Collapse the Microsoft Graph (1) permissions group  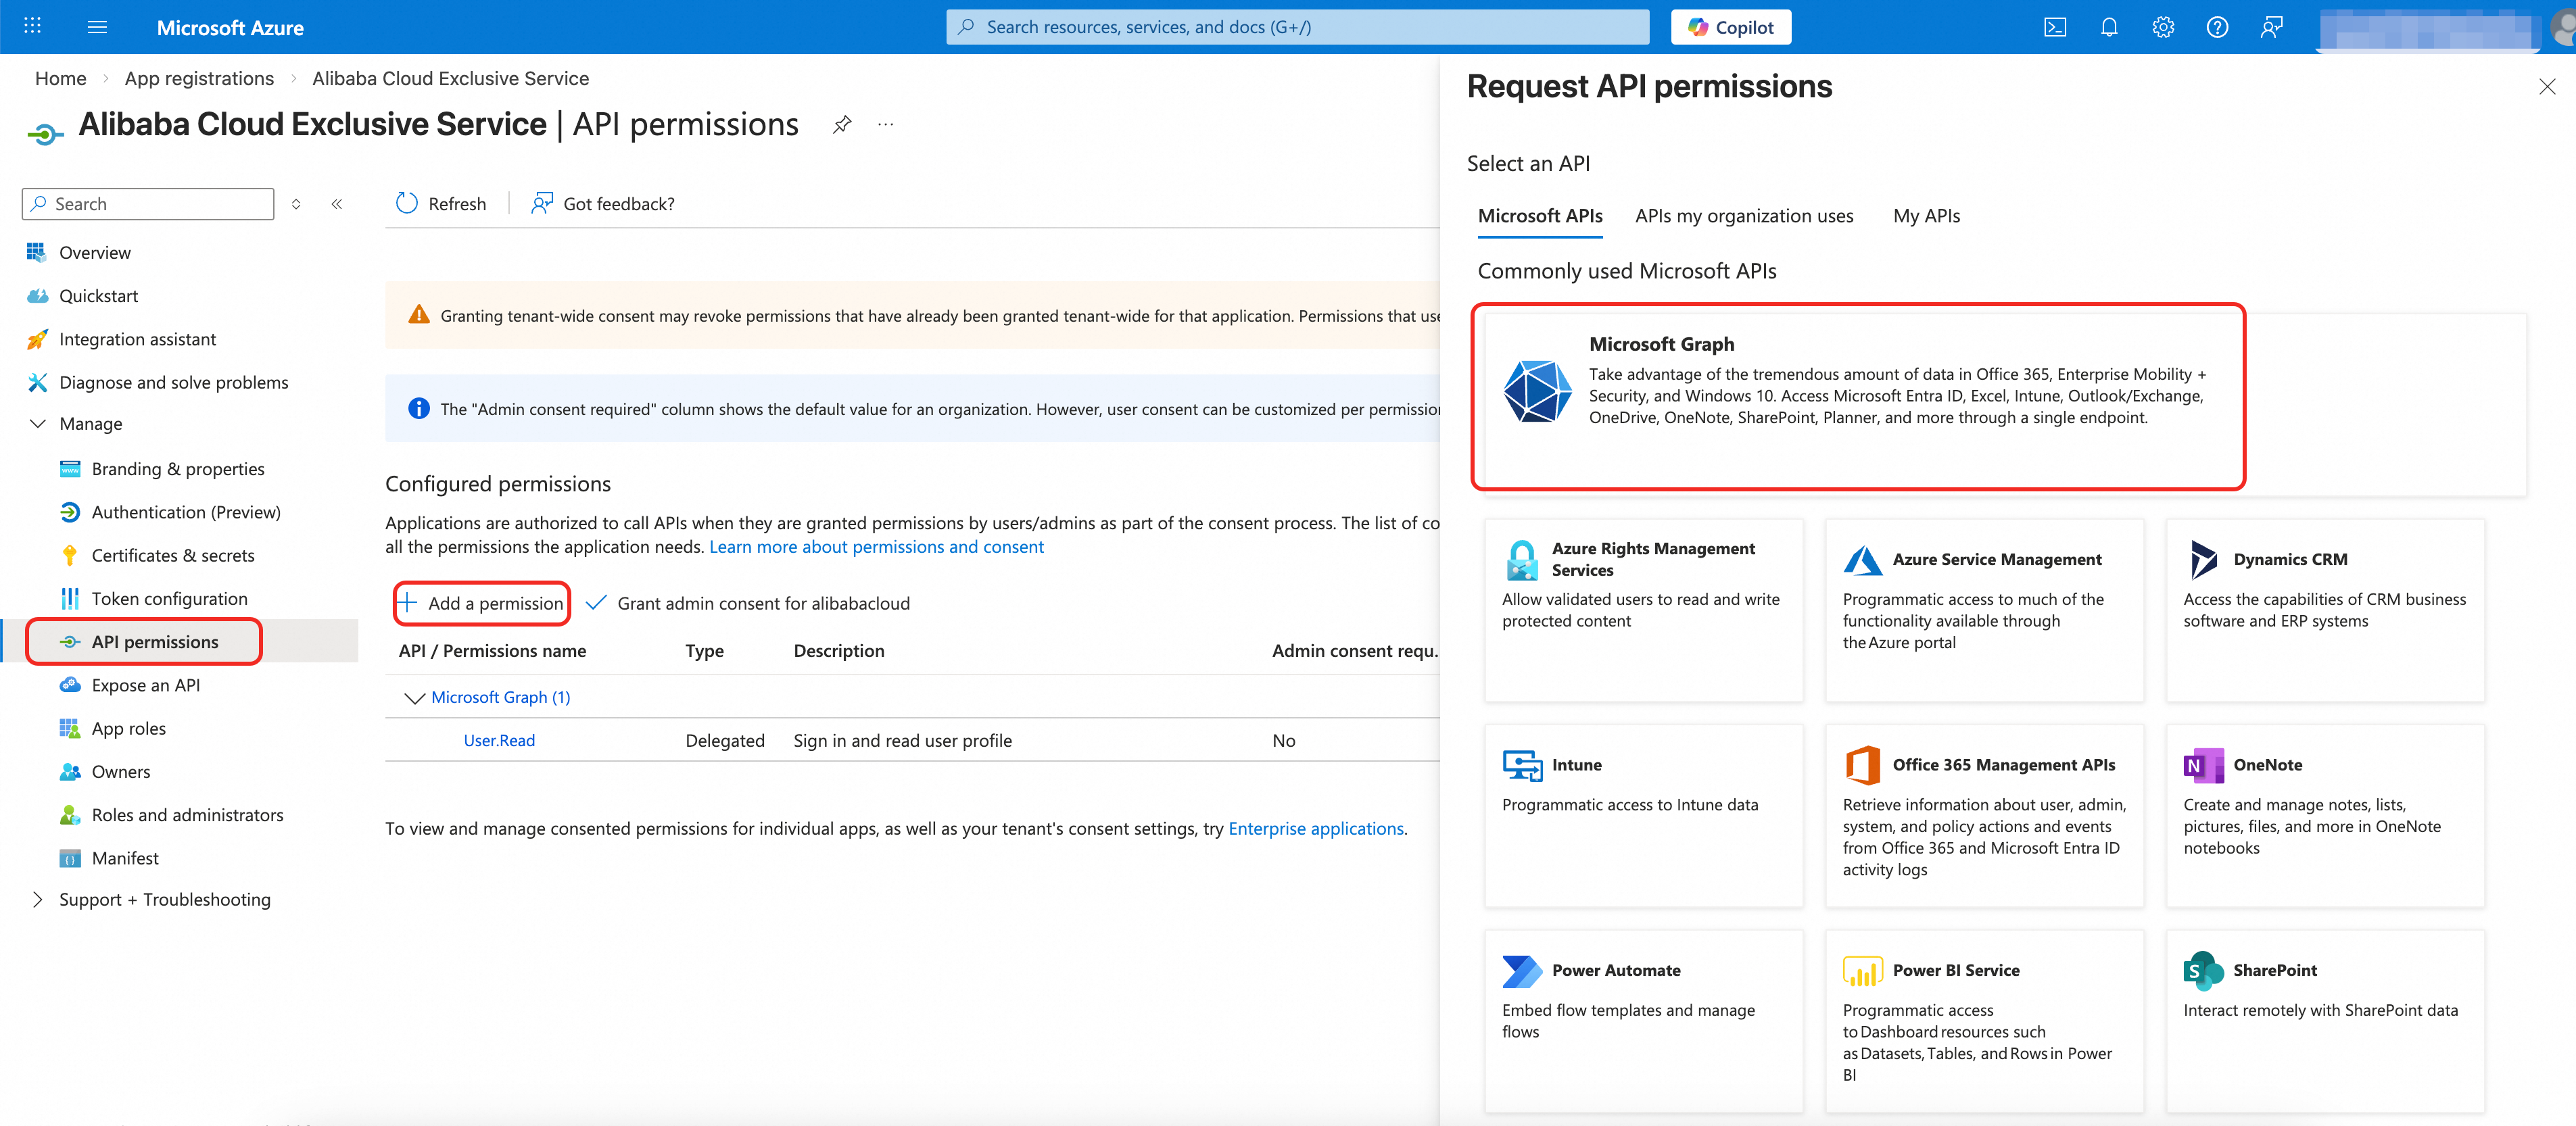tap(413, 698)
